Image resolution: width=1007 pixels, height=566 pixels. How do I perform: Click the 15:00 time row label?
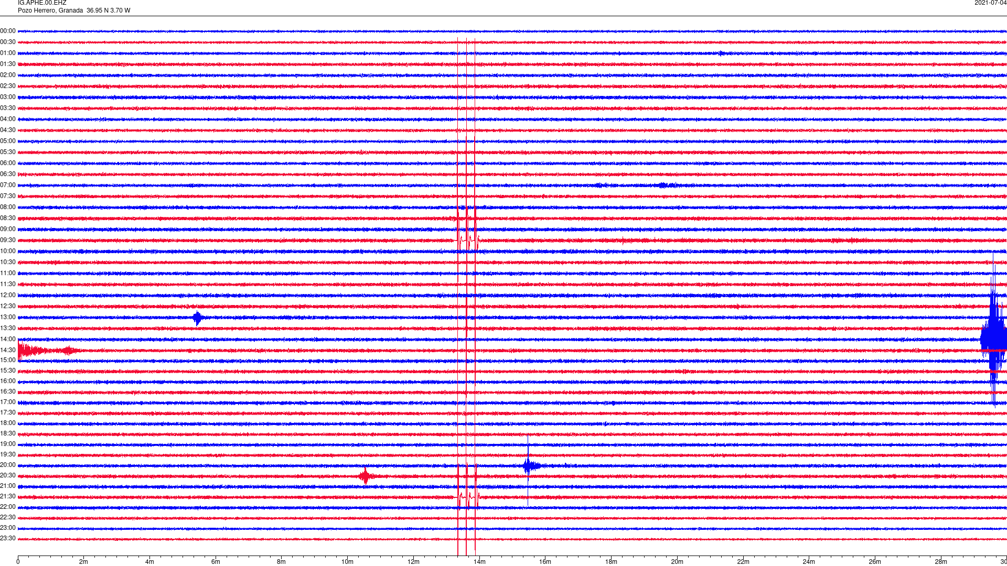point(8,361)
